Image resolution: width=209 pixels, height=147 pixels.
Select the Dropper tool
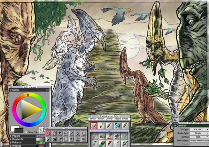pos(60,139)
